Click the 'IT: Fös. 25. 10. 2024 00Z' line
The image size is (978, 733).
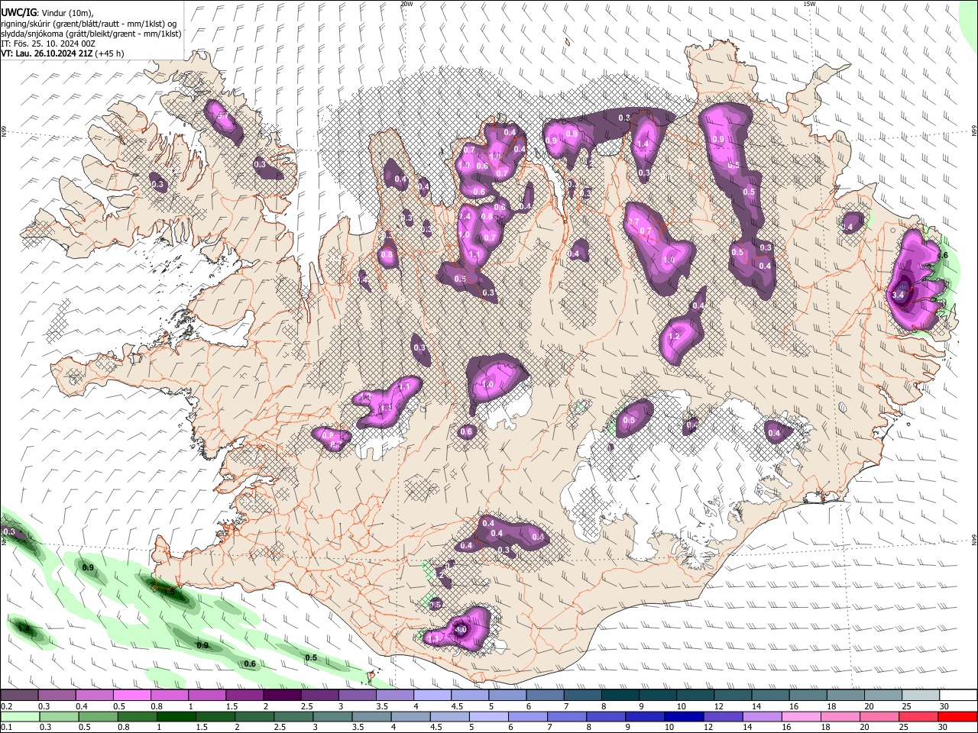[48, 44]
